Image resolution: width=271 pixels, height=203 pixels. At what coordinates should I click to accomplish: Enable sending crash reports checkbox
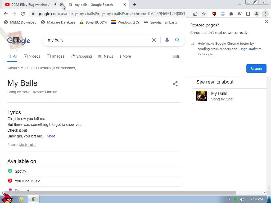pos(192,44)
